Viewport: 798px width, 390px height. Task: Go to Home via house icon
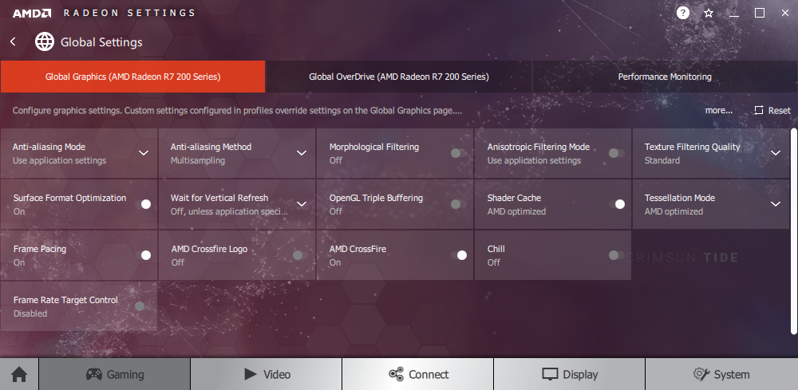[x=19, y=375]
